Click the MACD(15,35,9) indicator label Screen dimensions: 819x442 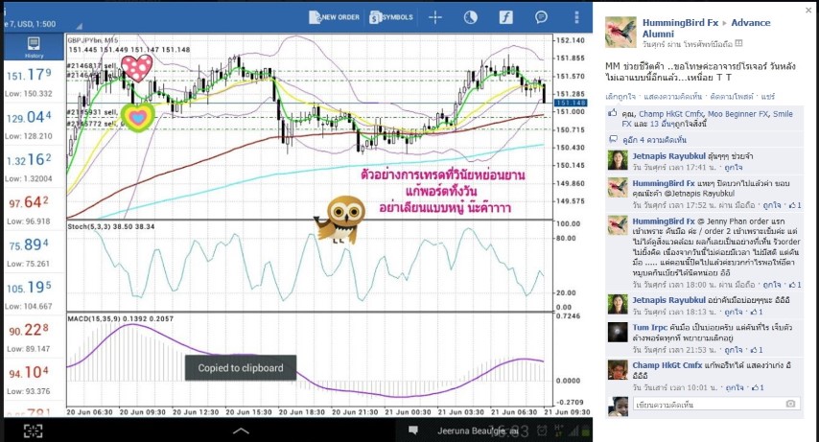click(x=120, y=318)
